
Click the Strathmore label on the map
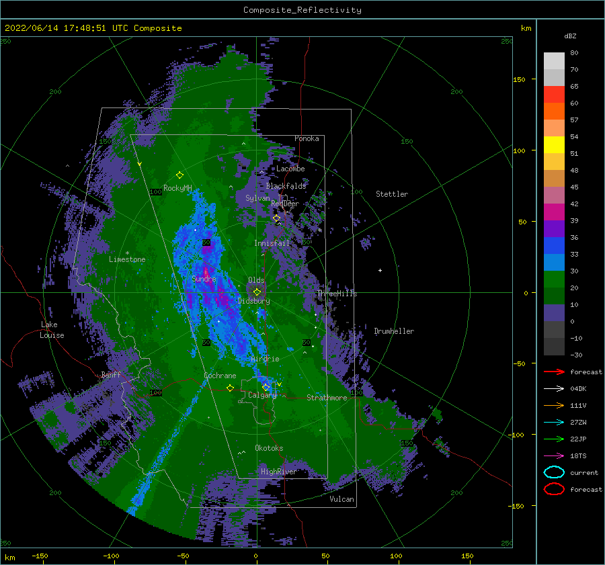(327, 398)
